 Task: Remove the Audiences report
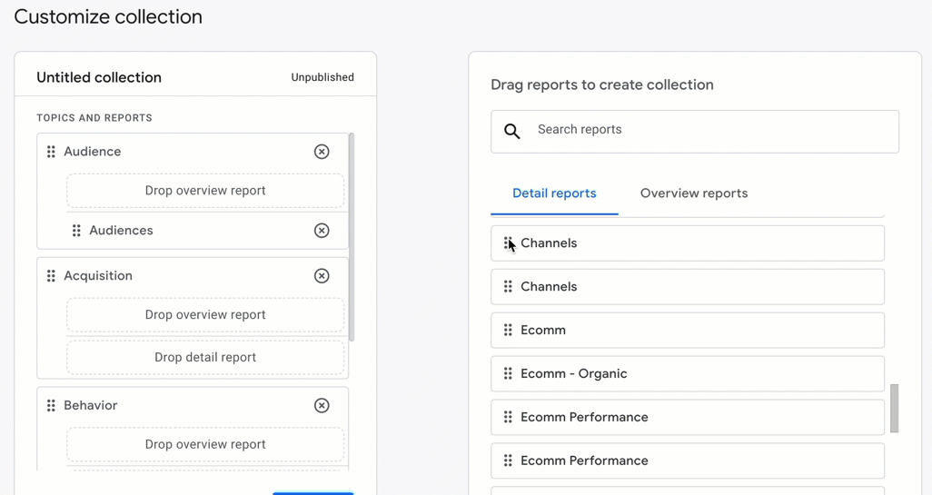[322, 231]
